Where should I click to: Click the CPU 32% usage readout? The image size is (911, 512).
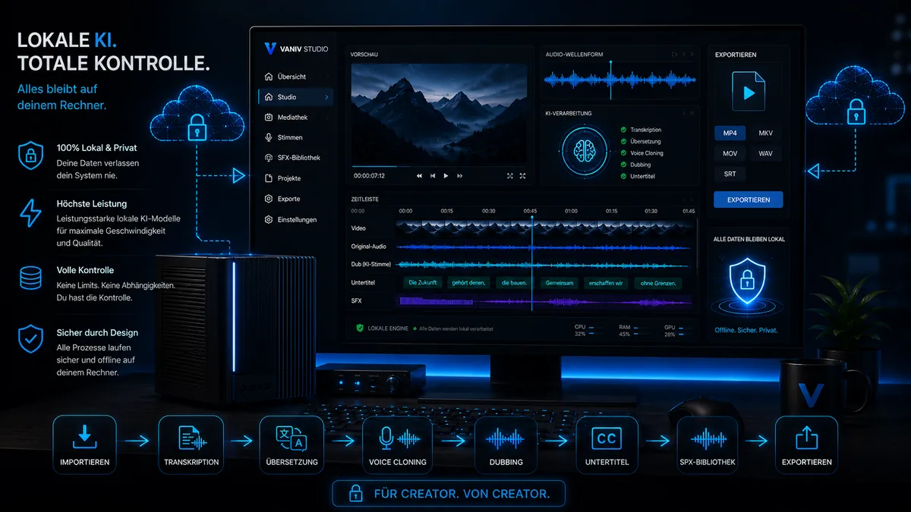580,331
